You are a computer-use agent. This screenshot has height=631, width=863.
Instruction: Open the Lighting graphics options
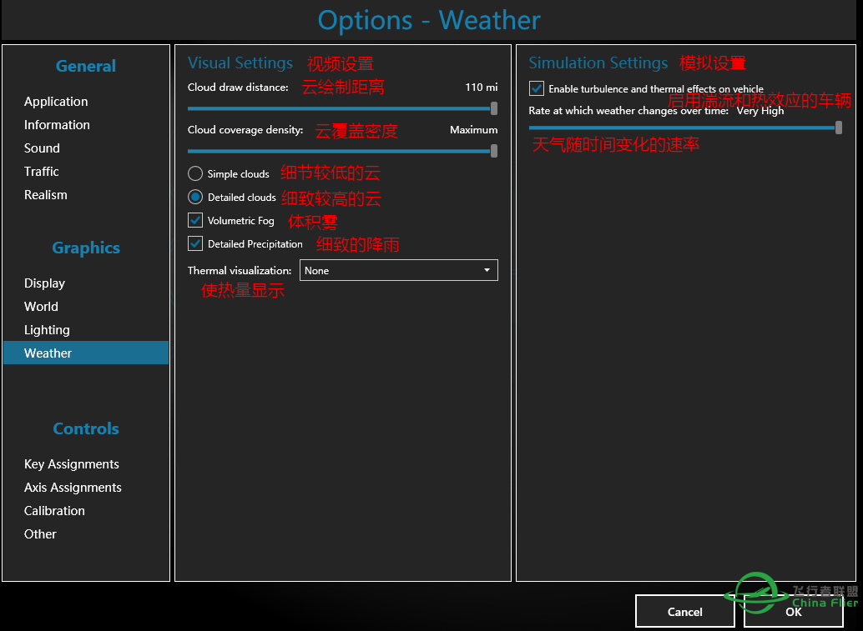click(47, 330)
